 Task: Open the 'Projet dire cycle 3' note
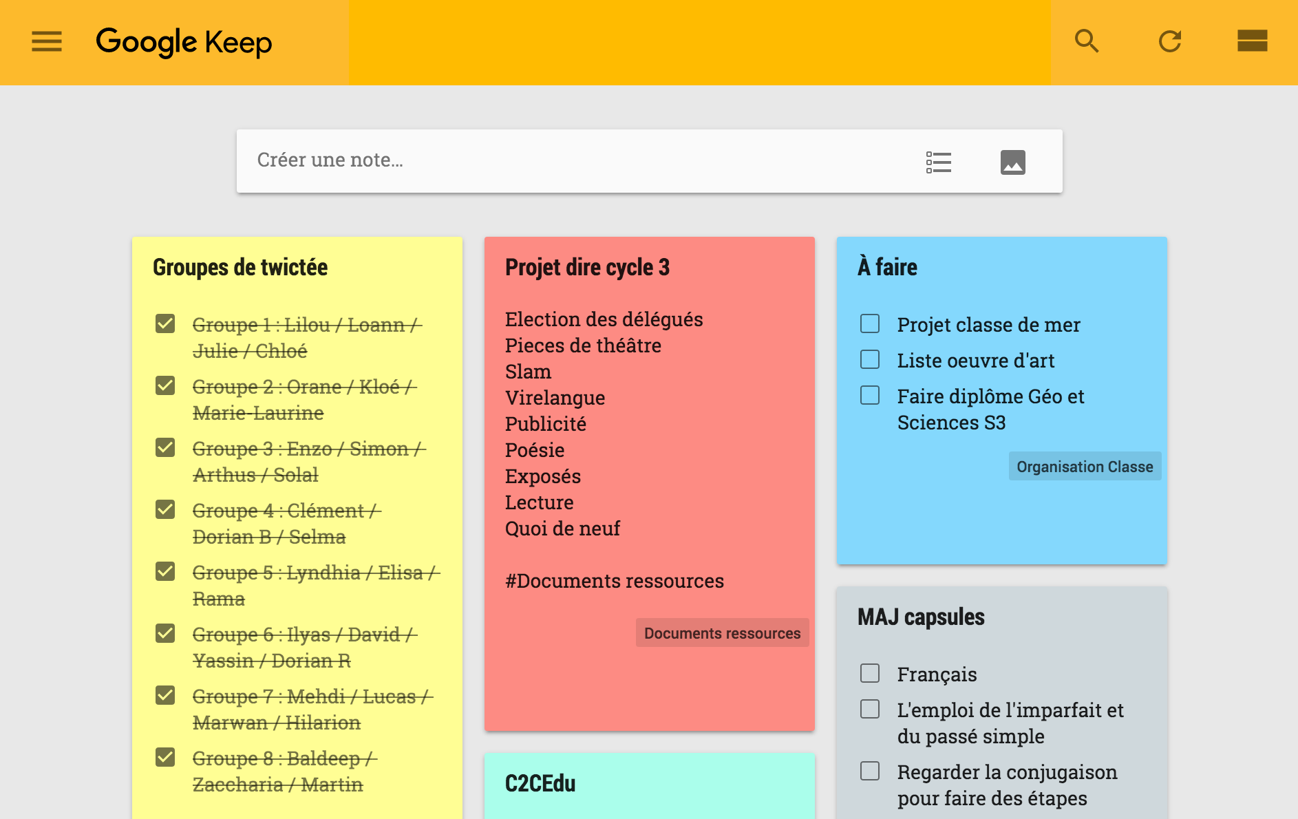pyautogui.click(x=587, y=267)
